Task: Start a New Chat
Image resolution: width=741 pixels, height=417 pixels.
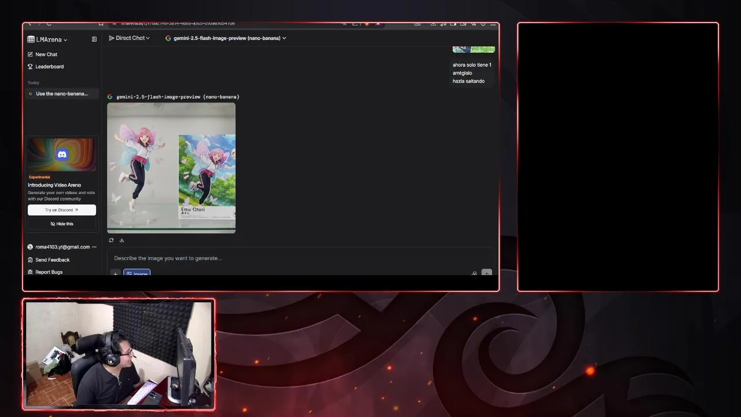Action: (42, 54)
